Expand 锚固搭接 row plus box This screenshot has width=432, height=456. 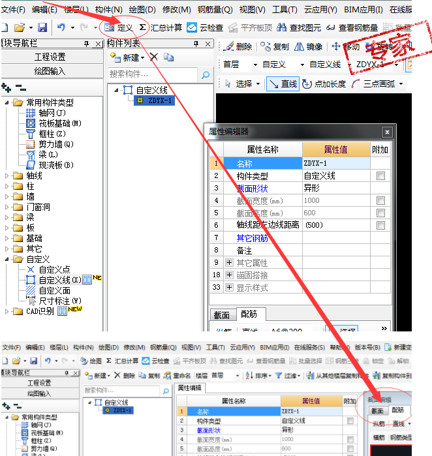pos(229,275)
